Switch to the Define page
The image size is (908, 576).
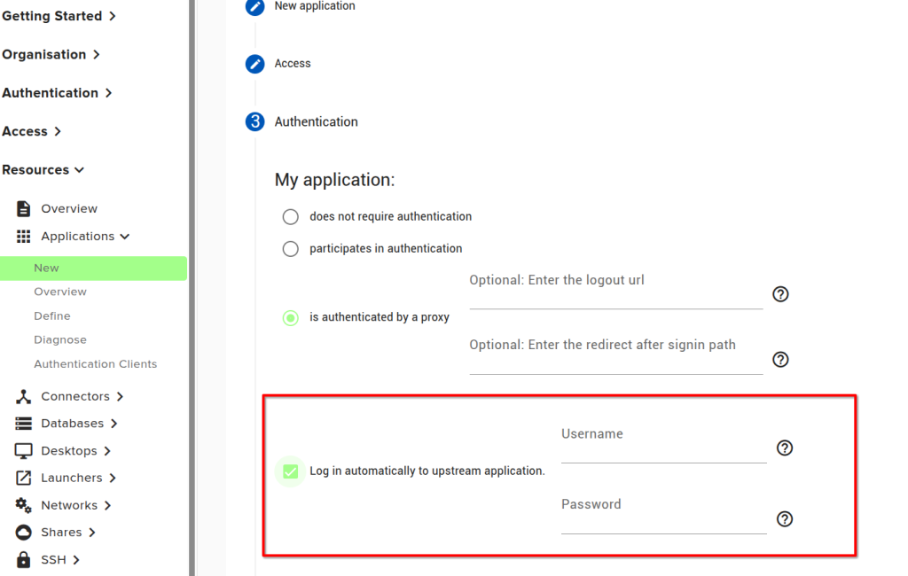coord(51,315)
